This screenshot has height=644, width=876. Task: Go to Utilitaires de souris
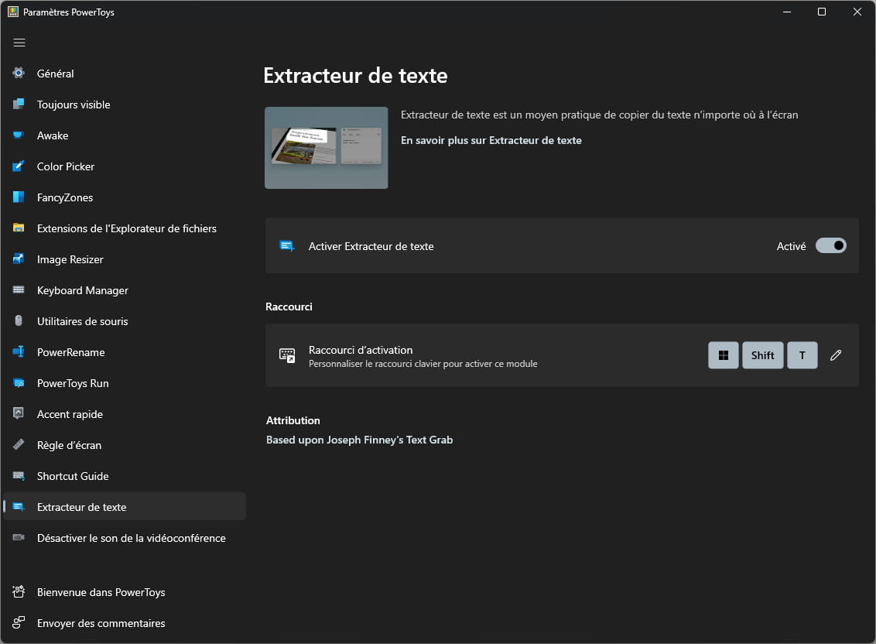(x=125, y=321)
